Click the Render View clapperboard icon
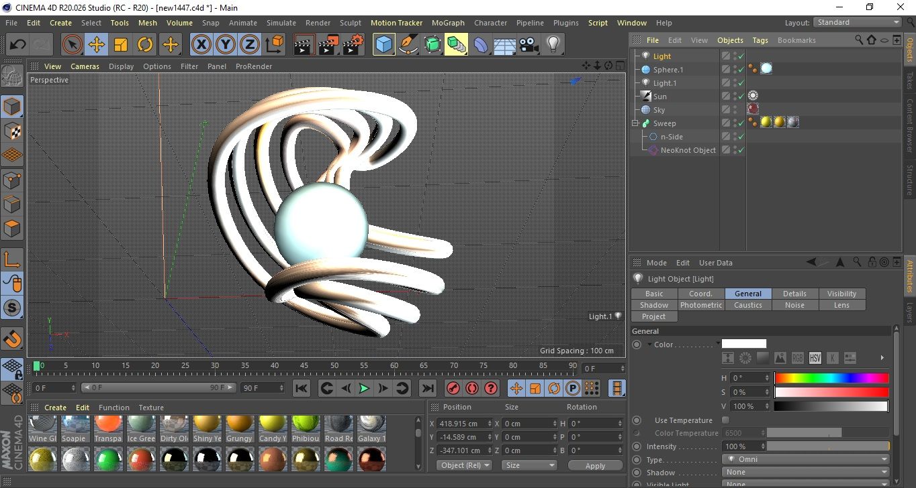 (304, 45)
